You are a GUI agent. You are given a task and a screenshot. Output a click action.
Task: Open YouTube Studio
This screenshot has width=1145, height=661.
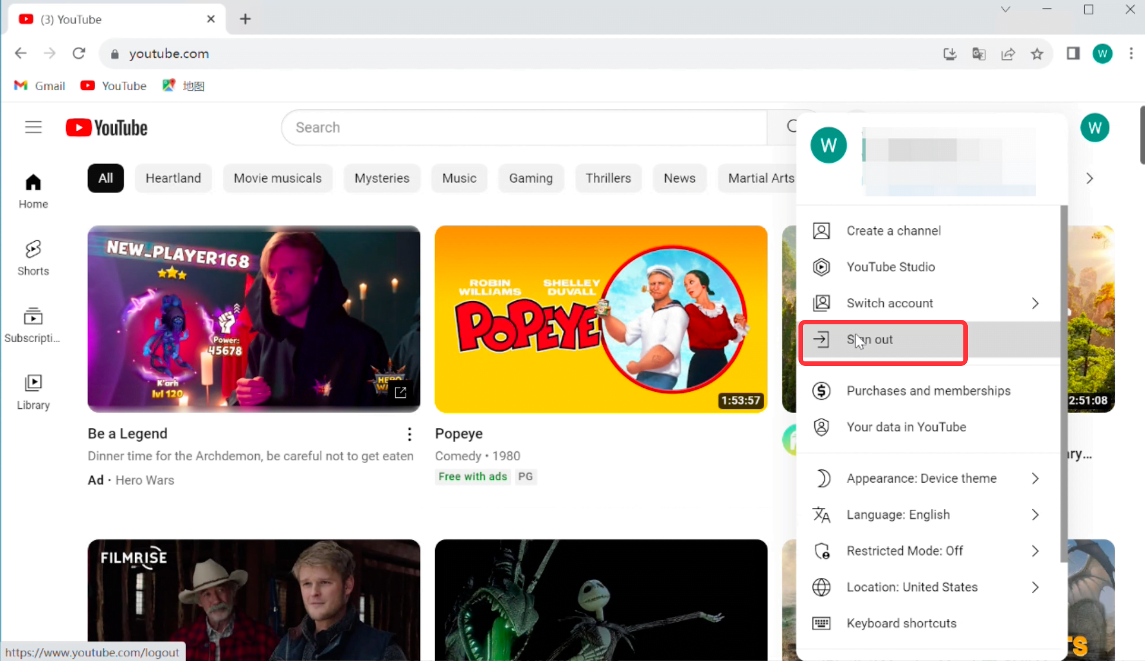click(928, 267)
